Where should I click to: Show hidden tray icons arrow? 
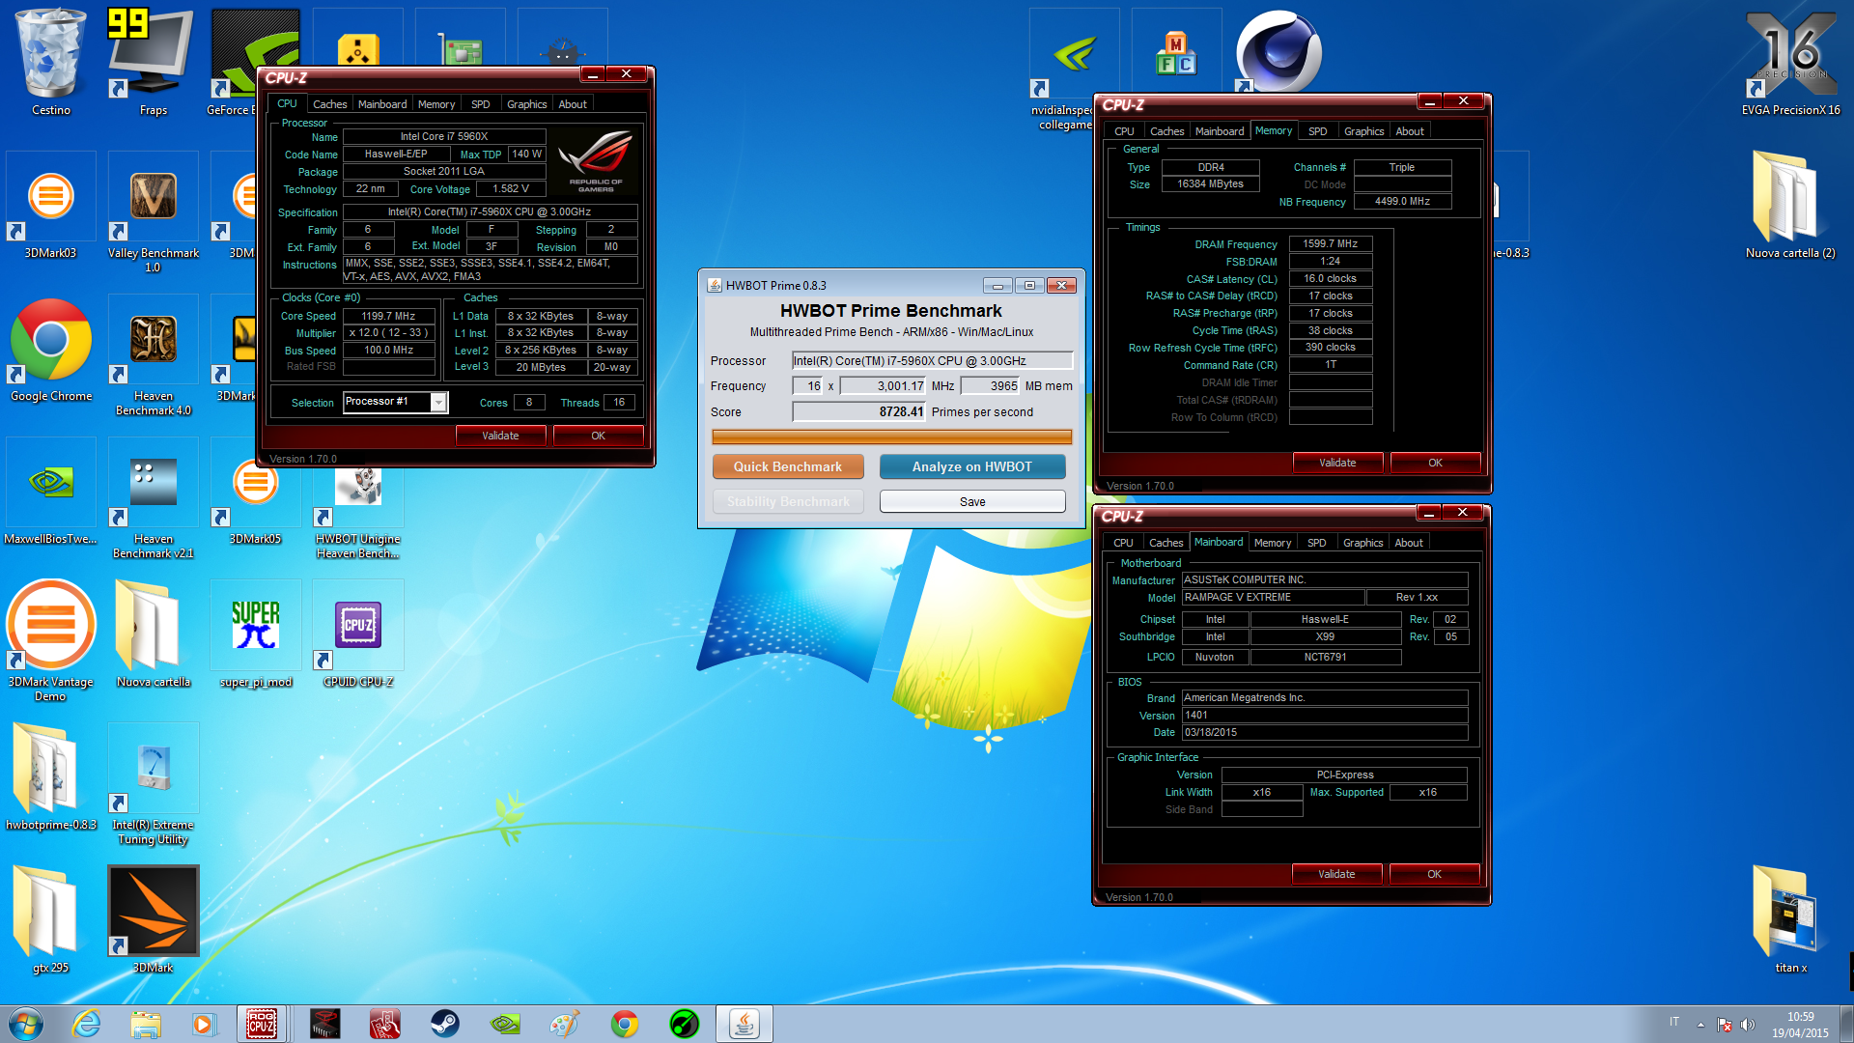point(1700,1025)
